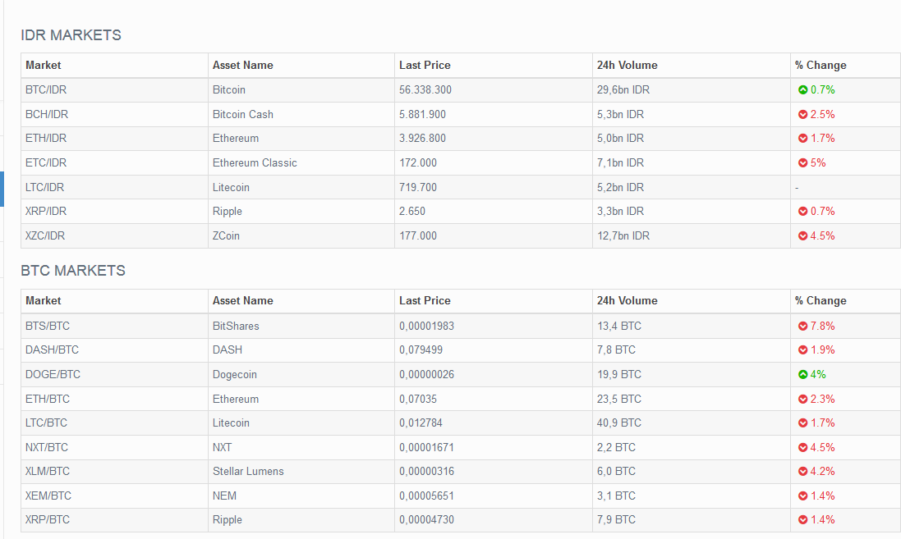The width and height of the screenshot is (901, 539).
Task: Click the red down arrow in BCH/IDR row
Action: tap(802, 114)
